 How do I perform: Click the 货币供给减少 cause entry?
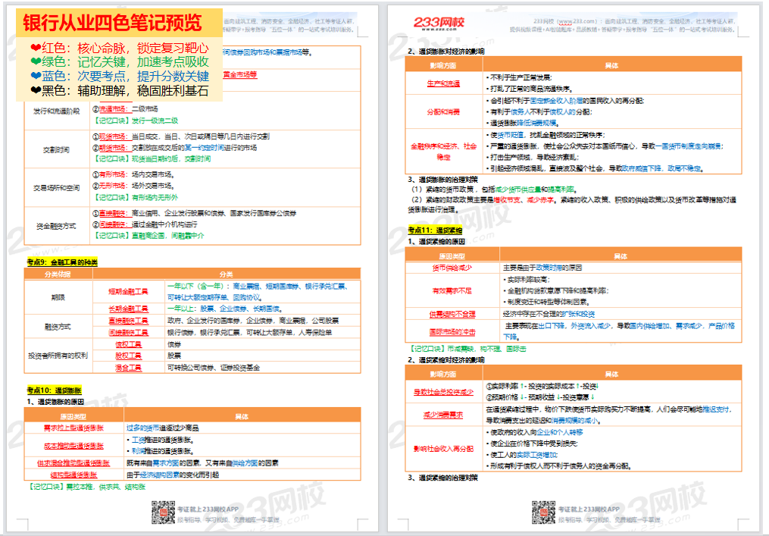pos(453,268)
